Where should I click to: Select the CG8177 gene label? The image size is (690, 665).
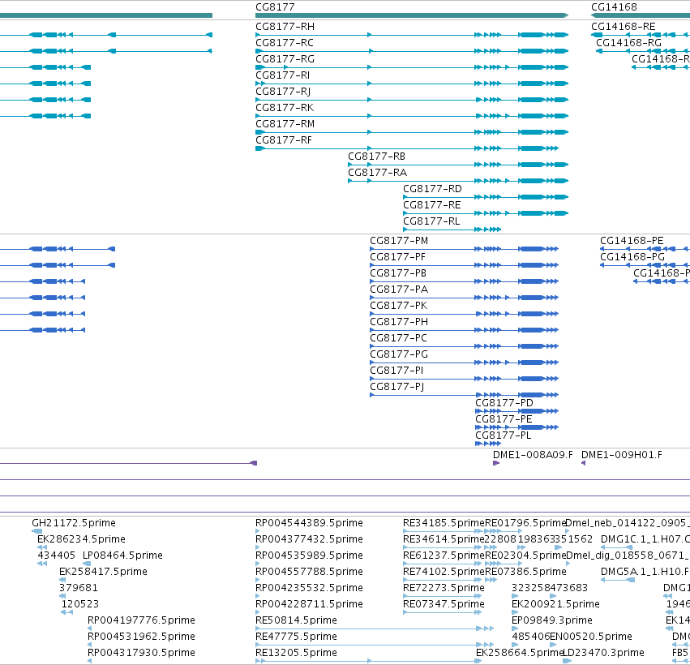click(275, 7)
